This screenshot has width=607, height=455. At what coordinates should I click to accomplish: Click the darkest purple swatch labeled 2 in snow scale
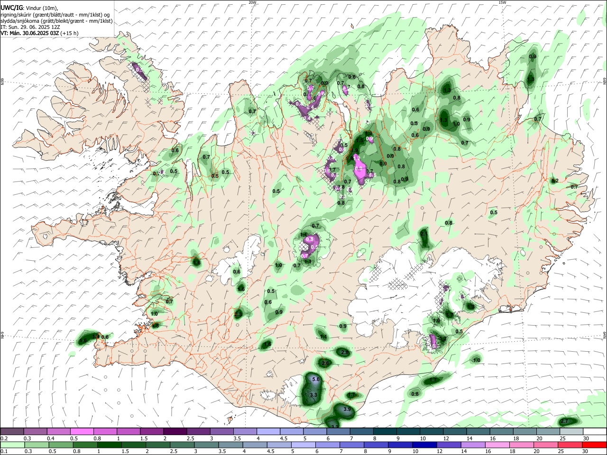(x=175, y=432)
